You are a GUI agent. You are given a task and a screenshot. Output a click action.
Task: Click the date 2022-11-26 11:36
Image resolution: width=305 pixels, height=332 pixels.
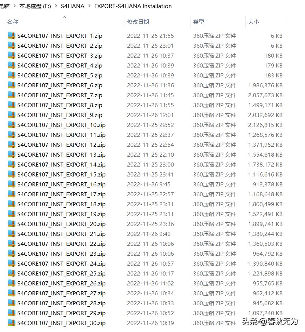[x=150, y=85]
